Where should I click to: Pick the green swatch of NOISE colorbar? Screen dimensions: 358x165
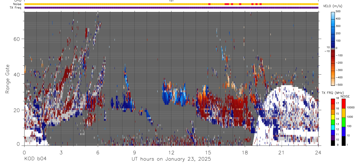tap(343, 122)
